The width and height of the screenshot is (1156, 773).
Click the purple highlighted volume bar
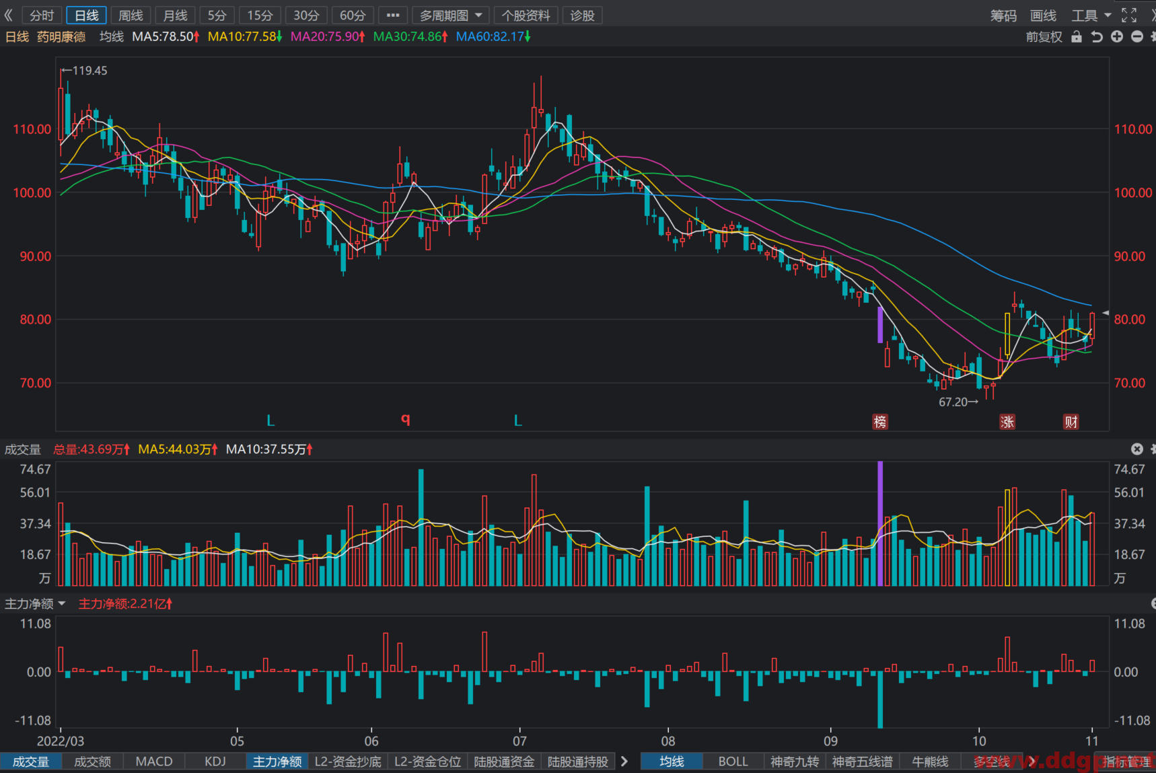point(880,523)
